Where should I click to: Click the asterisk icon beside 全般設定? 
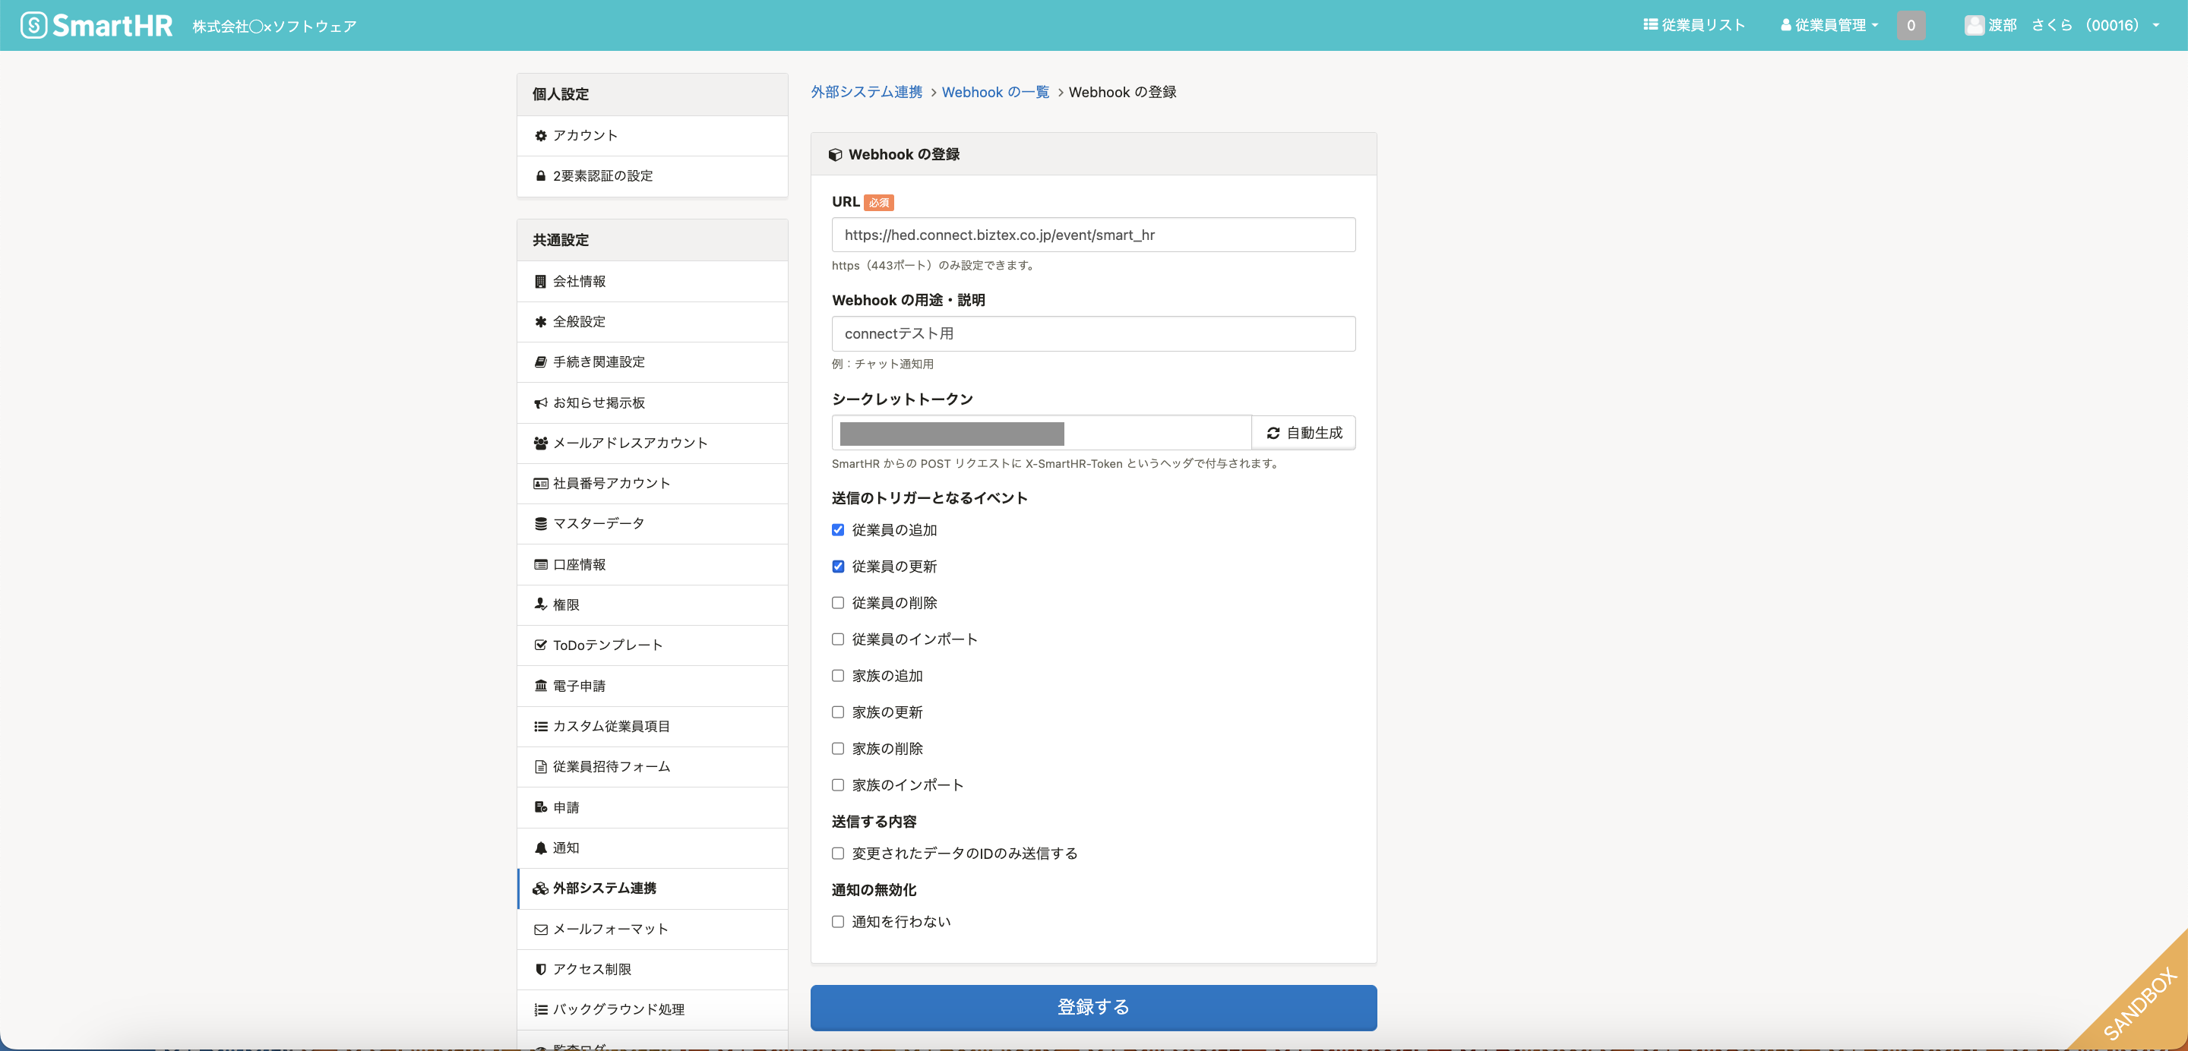coord(540,322)
